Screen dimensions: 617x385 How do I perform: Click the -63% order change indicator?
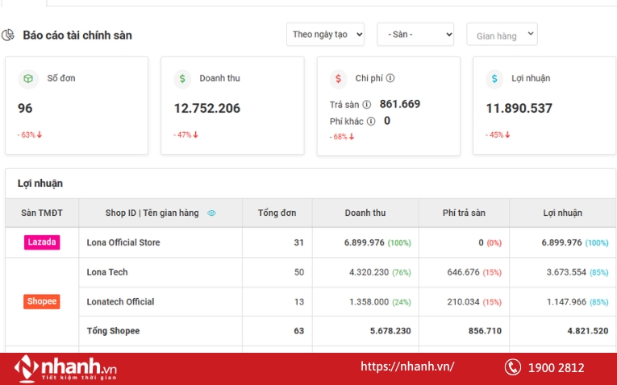coord(30,135)
